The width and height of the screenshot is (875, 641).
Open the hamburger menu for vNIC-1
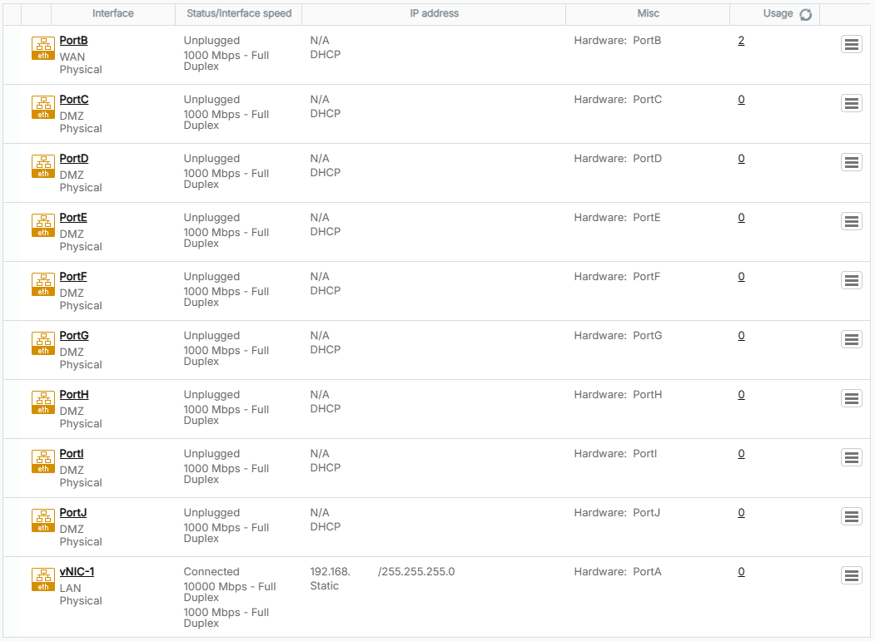tap(851, 576)
